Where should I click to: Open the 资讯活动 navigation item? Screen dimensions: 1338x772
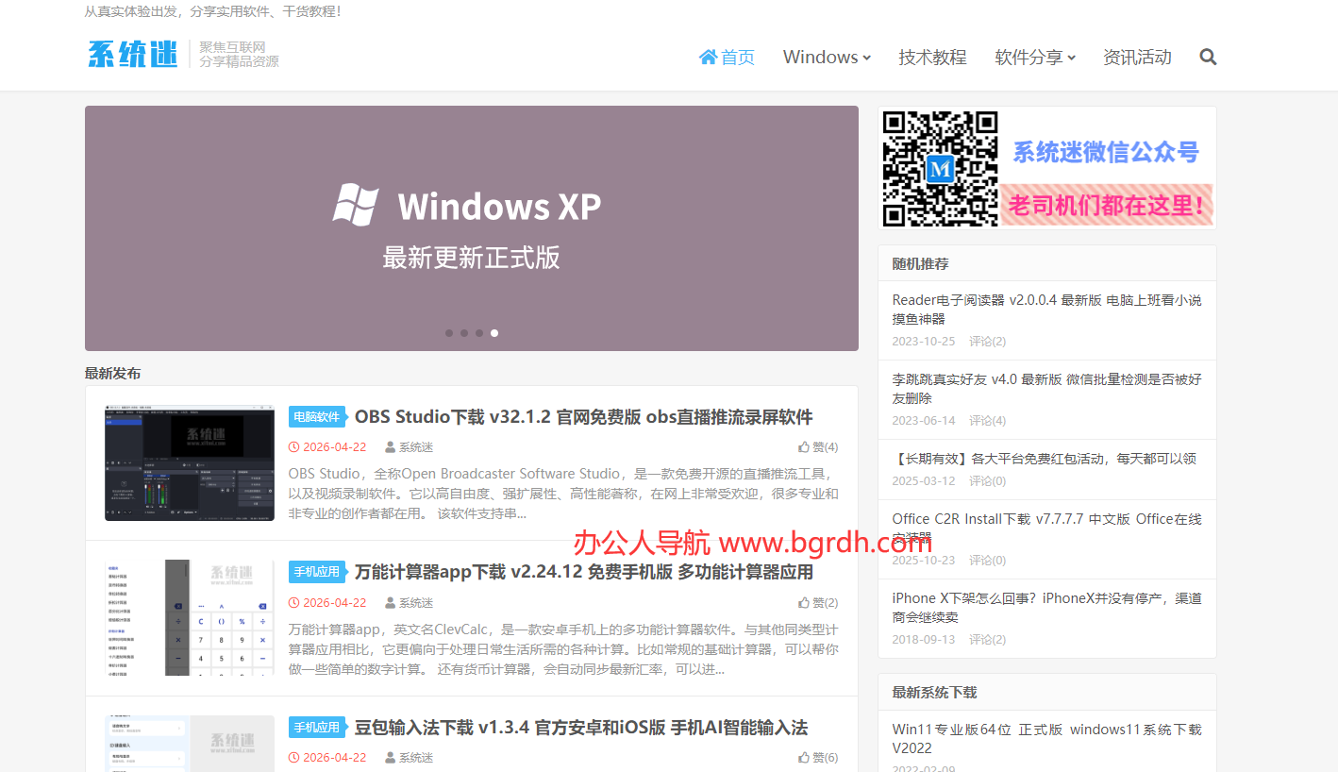(1137, 58)
